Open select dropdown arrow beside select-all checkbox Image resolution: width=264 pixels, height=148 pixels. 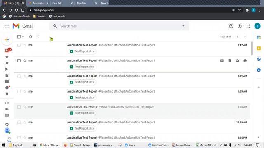23,37
